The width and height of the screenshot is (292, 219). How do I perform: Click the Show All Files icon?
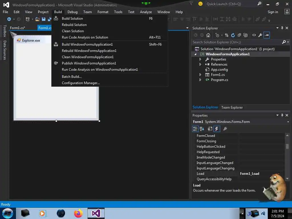pos(246,35)
